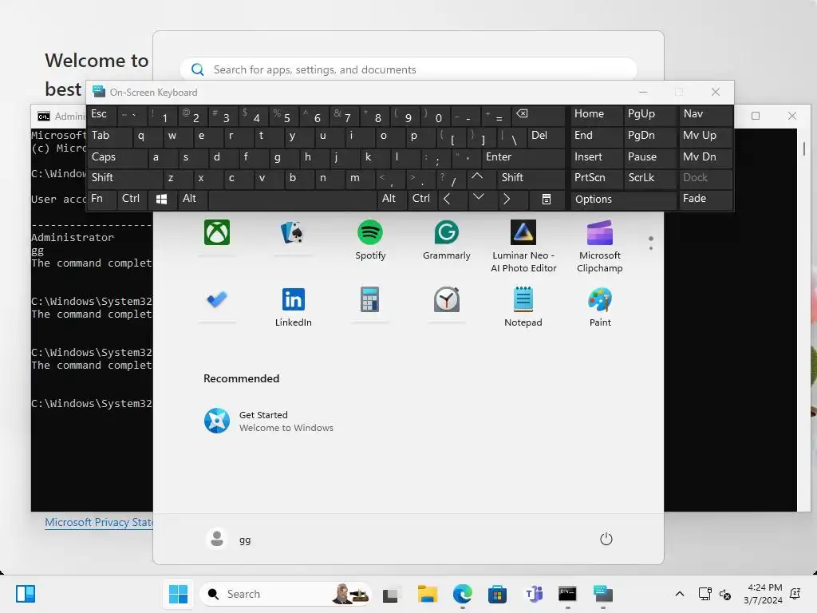Click the taskbar Search box
The height and width of the screenshot is (613, 817).
[x=286, y=594]
